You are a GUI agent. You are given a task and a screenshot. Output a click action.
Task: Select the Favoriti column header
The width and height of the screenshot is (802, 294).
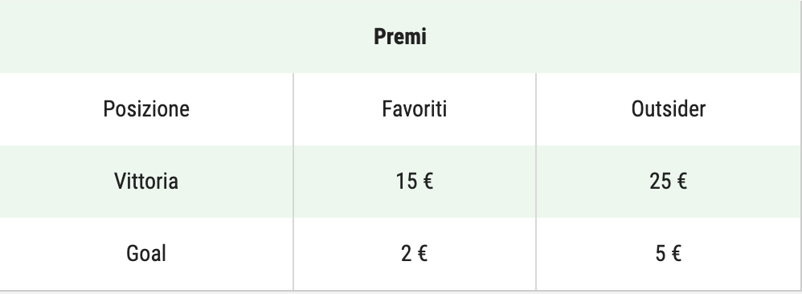coord(415,109)
